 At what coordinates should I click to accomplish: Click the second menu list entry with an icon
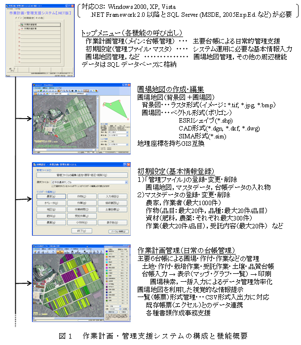[x=40, y=29]
